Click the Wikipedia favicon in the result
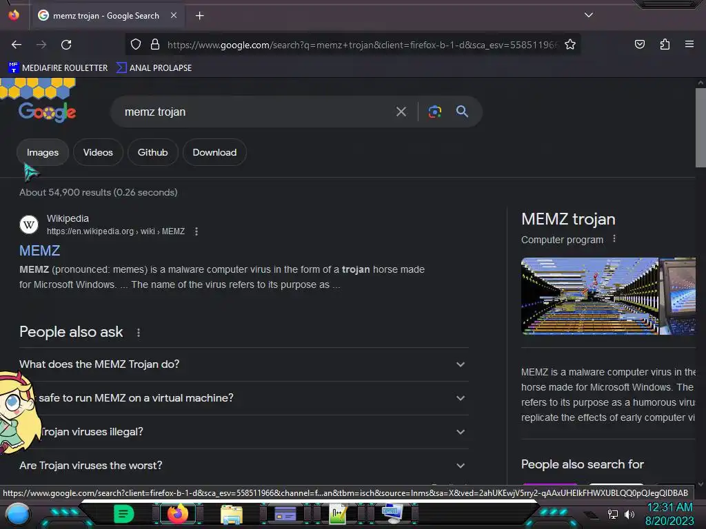 coord(29,225)
